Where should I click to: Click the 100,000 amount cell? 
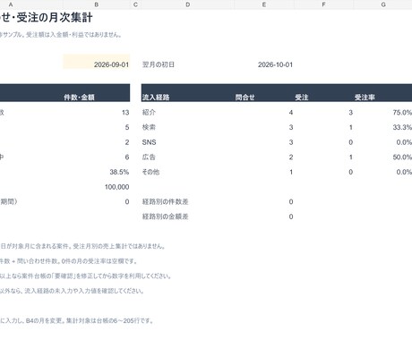(117, 187)
